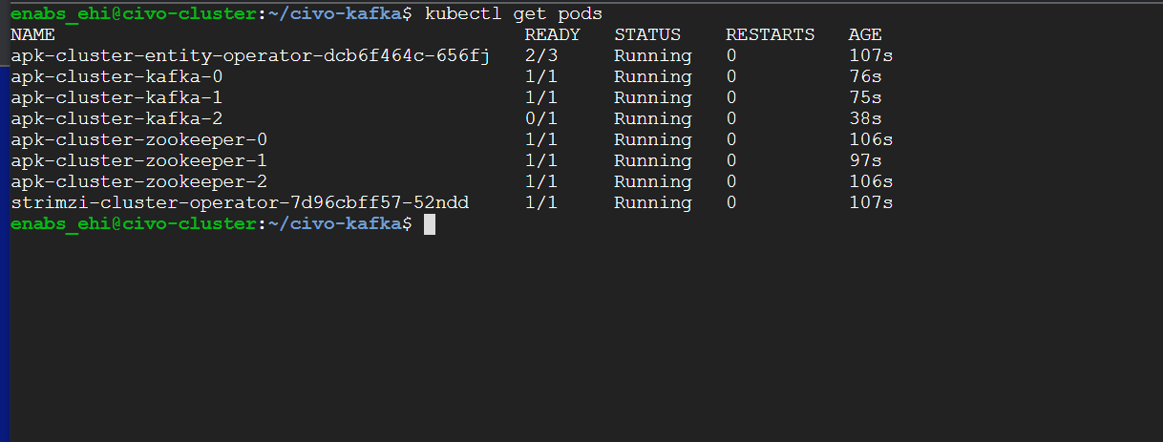Click apk-cluster-entity-operator pod name
This screenshot has height=442, width=1163.
[250, 55]
